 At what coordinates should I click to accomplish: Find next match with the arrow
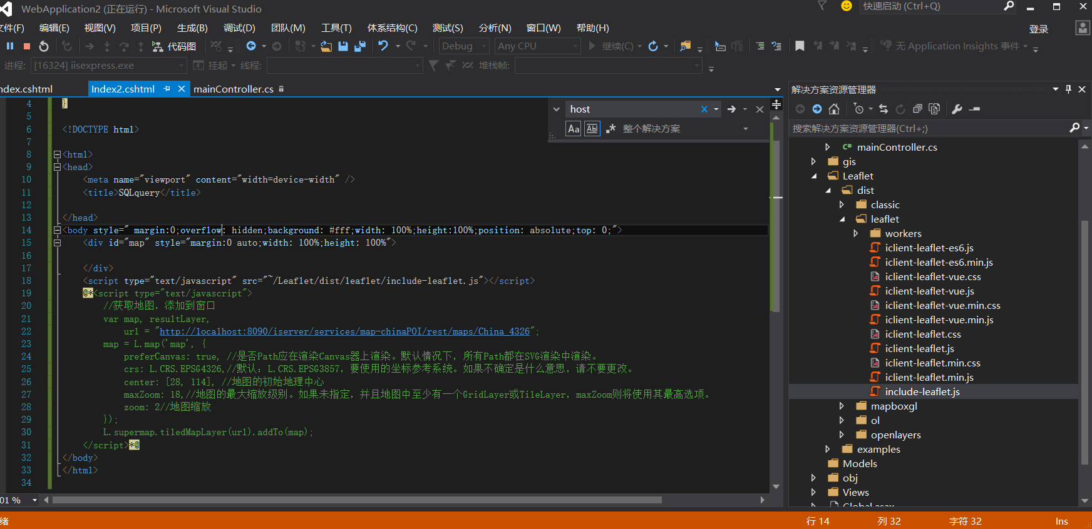(x=731, y=109)
